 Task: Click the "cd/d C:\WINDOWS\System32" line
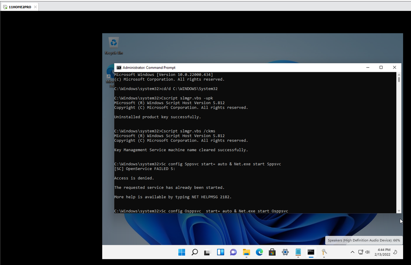click(166, 89)
